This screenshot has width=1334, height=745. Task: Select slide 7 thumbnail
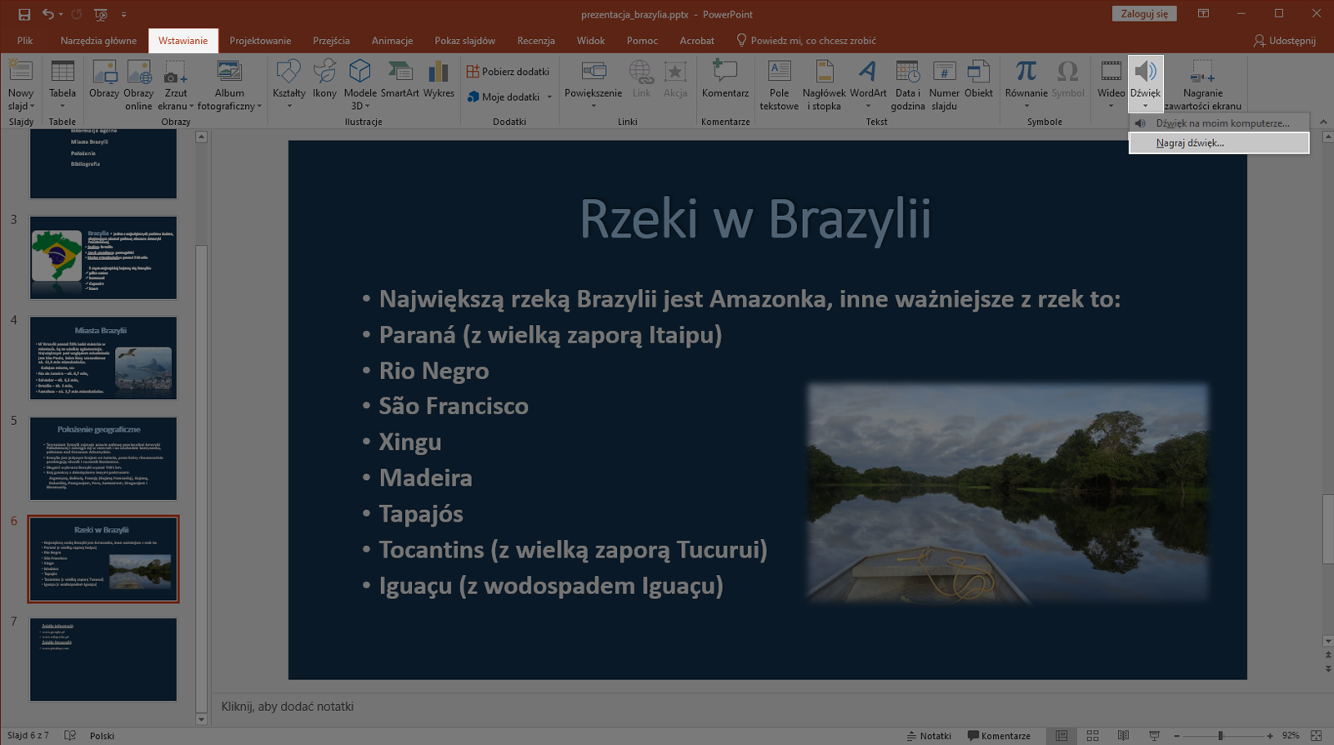(103, 659)
